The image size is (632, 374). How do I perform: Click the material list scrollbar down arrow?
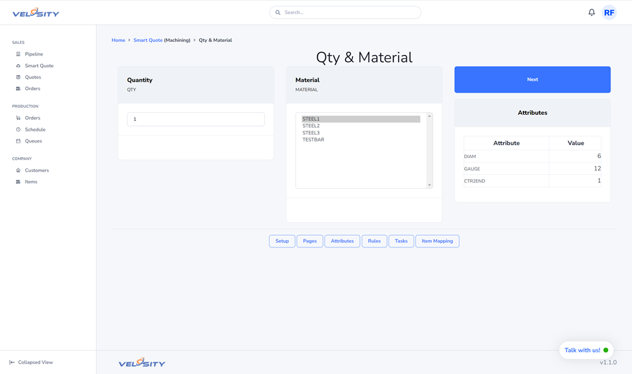coord(430,185)
